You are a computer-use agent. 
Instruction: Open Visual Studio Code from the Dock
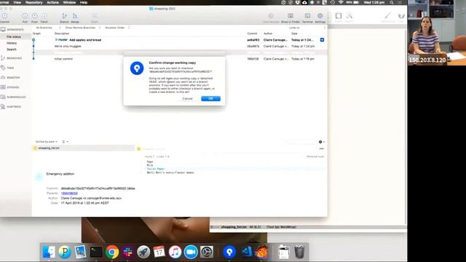(246, 252)
